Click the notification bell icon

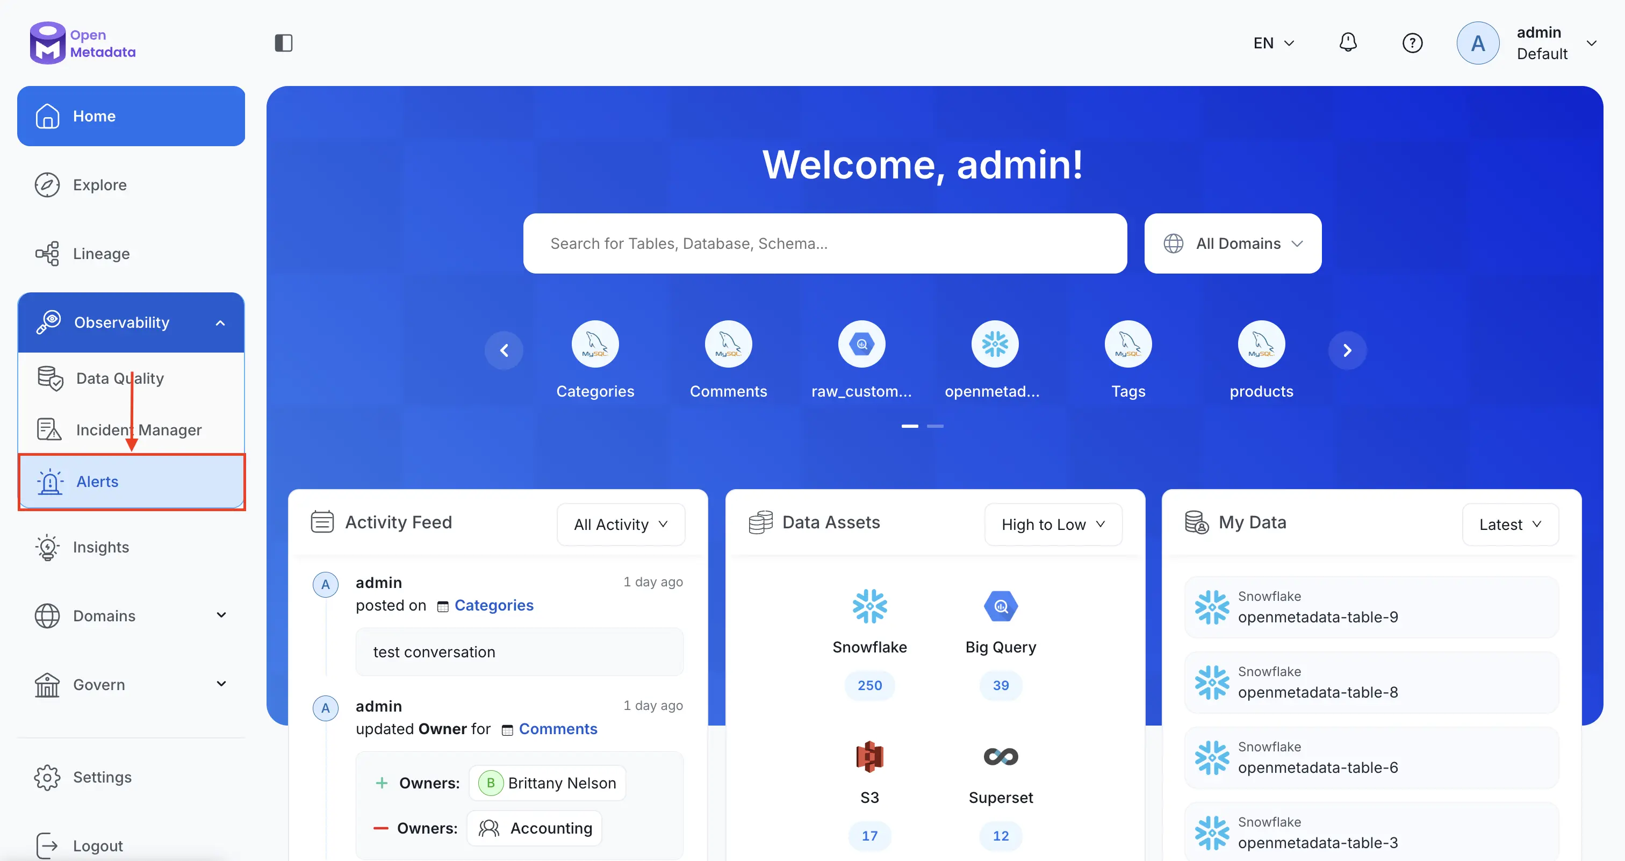pyautogui.click(x=1347, y=42)
